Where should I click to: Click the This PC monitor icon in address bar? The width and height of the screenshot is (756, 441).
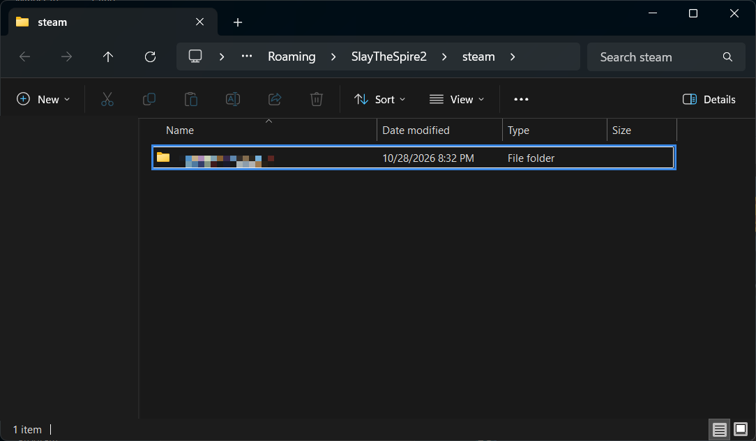coord(195,57)
